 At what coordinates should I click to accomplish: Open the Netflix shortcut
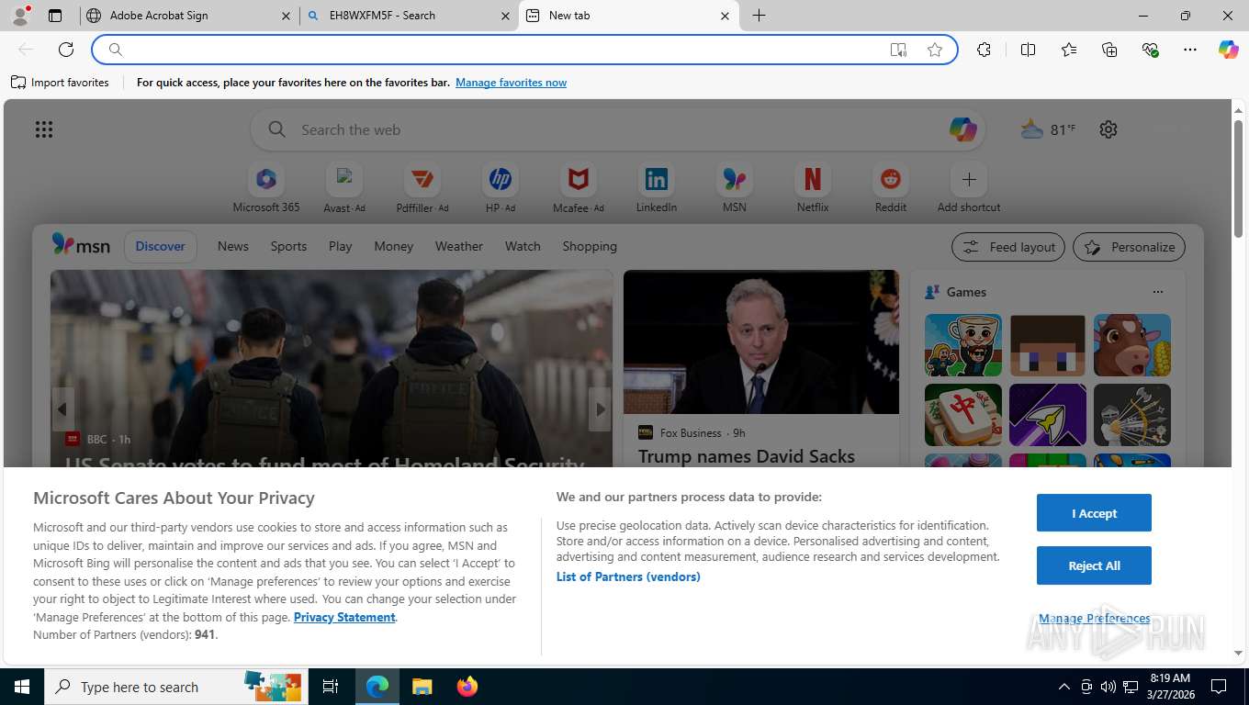pos(813,188)
